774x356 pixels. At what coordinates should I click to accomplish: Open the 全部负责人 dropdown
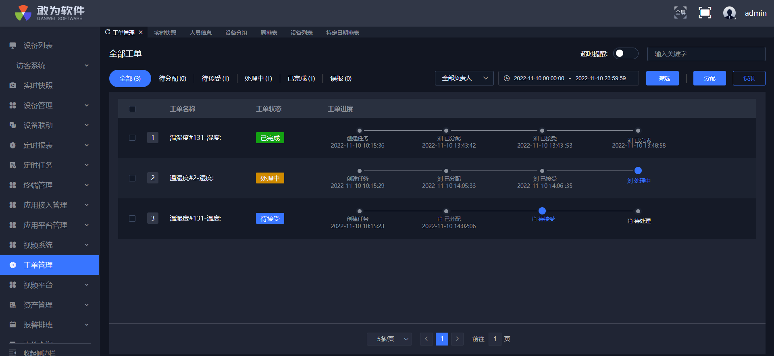pos(464,78)
